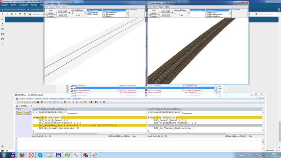Open File menu in right Shape Viewer

150,7
